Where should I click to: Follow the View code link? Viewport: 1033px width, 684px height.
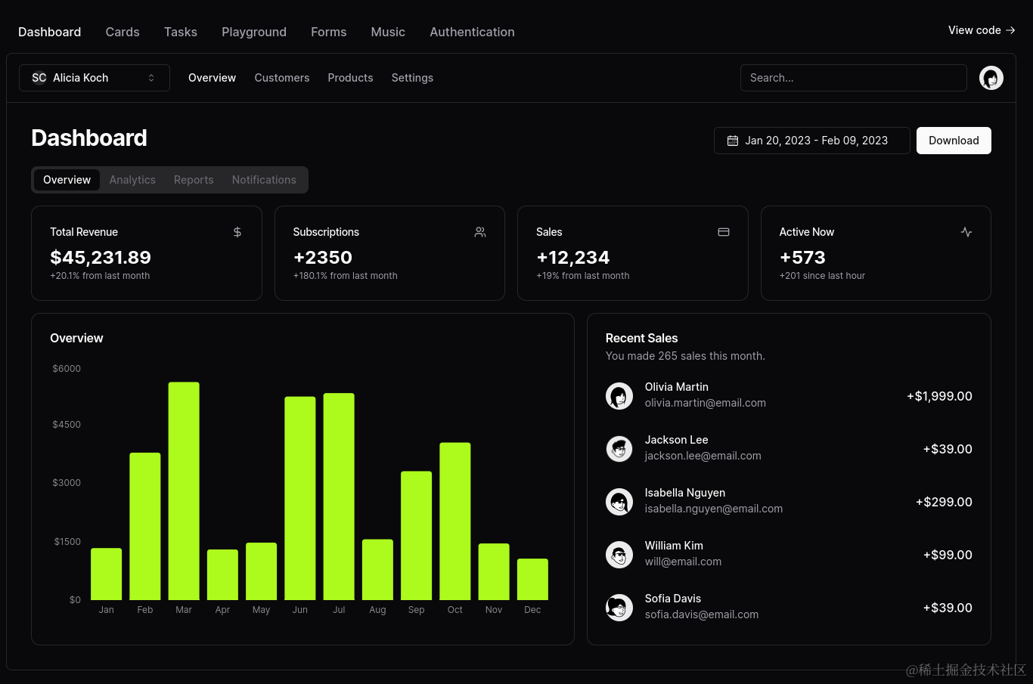(982, 30)
